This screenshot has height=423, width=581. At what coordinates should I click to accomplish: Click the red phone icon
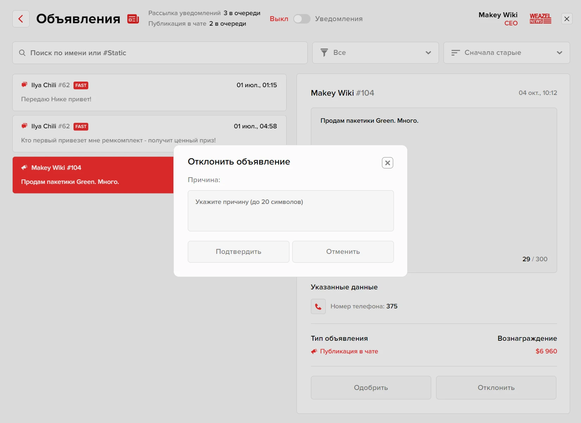tap(318, 306)
